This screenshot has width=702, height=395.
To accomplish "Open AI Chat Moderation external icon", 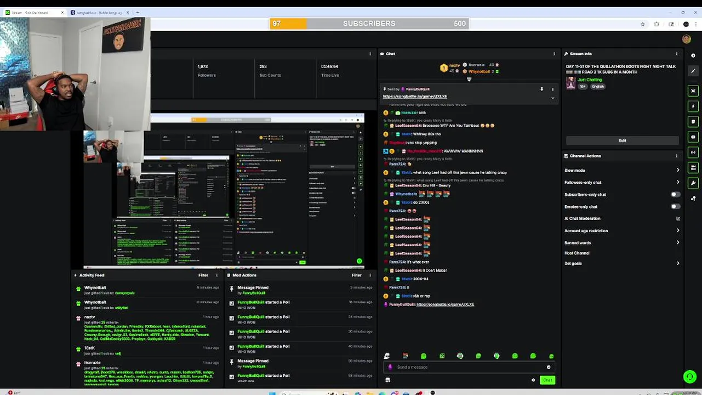I will point(678,218).
